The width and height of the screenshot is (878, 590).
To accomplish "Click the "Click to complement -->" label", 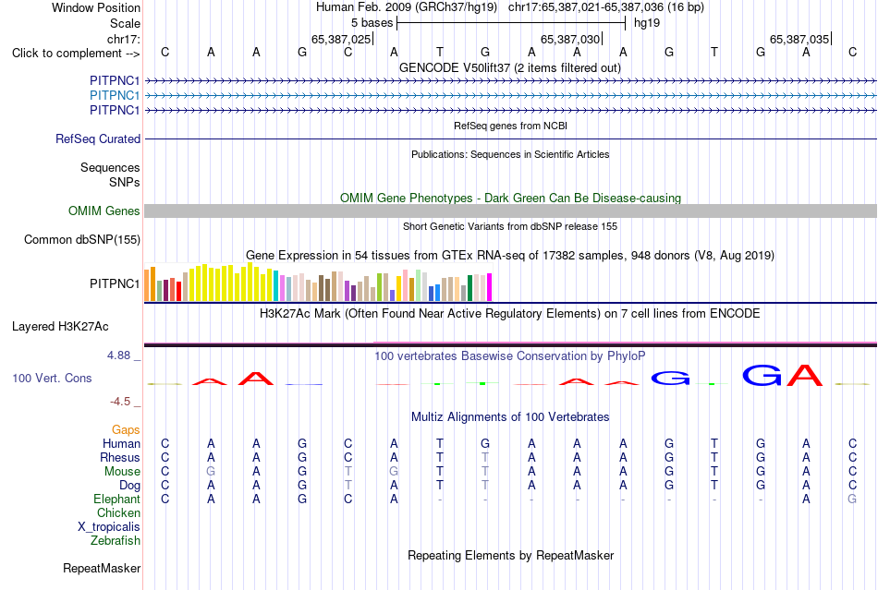I will tap(76, 54).
